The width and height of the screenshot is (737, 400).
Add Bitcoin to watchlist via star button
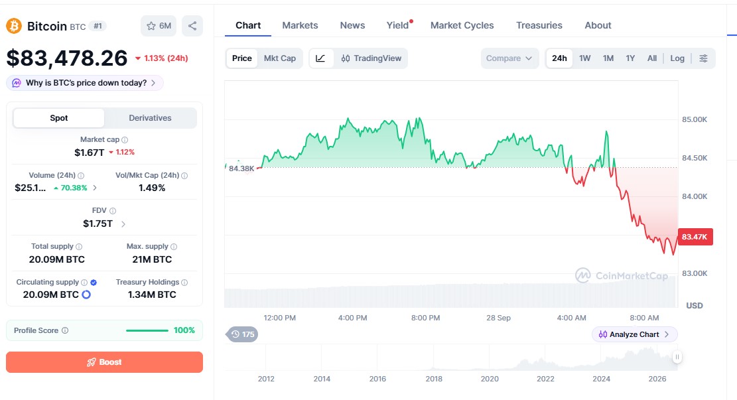(x=159, y=26)
